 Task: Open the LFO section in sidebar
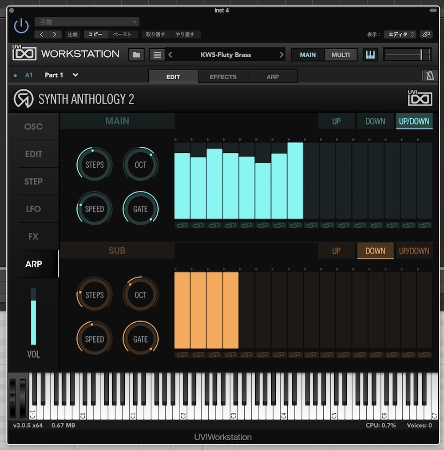click(34, 209)
